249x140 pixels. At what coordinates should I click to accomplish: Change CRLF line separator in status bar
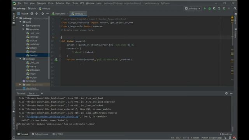(x=178, y=138)
